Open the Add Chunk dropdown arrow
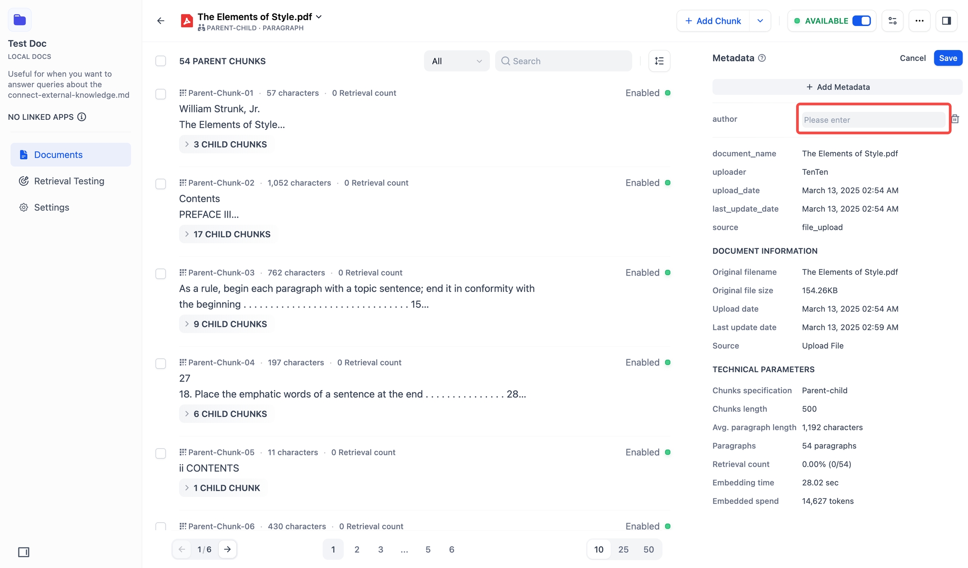This screenshot has height=568, width=968. (x=760, y=21)
